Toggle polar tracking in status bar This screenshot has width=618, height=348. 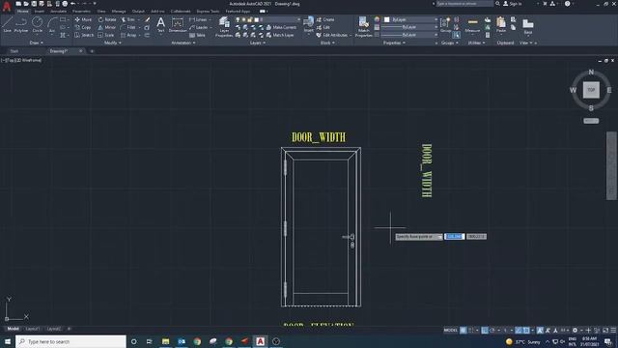(492, 331)
